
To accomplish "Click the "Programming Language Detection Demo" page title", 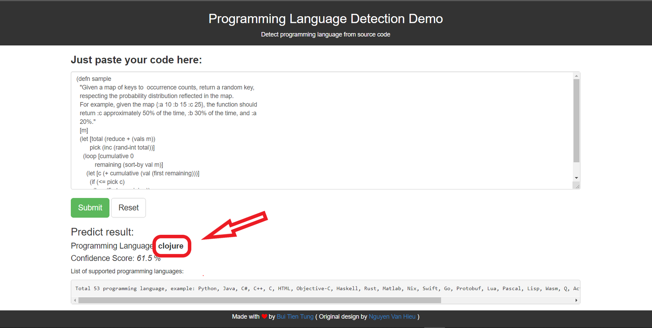I will (x=326, y=19).
